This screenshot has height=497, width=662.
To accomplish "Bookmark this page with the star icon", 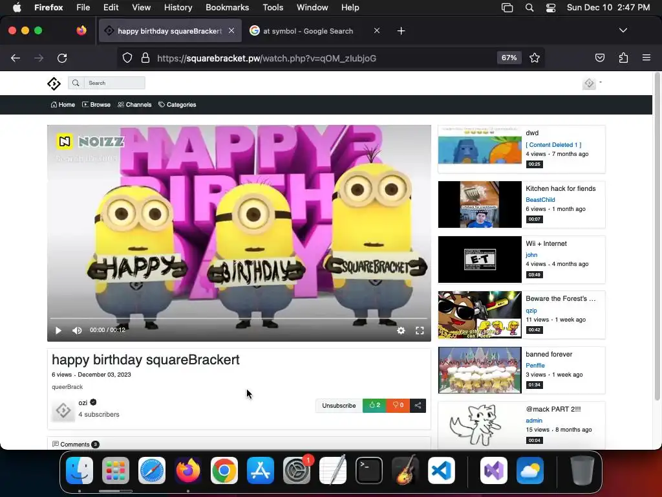I will pos(535,58).
